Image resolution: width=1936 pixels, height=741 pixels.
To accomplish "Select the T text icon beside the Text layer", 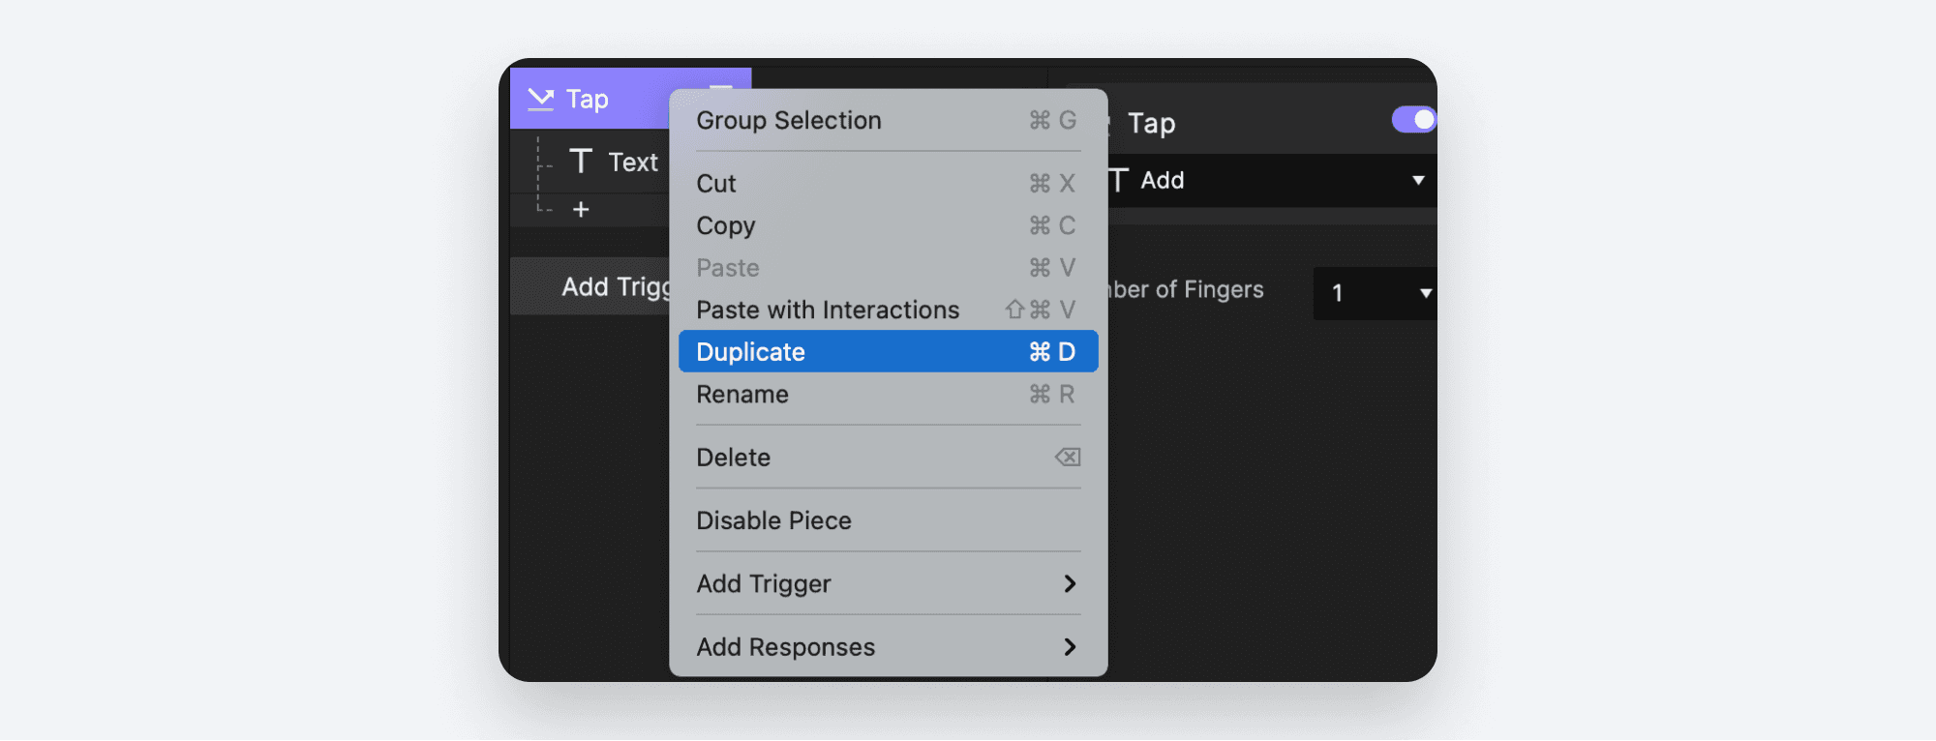I will (x=582, y=161).
